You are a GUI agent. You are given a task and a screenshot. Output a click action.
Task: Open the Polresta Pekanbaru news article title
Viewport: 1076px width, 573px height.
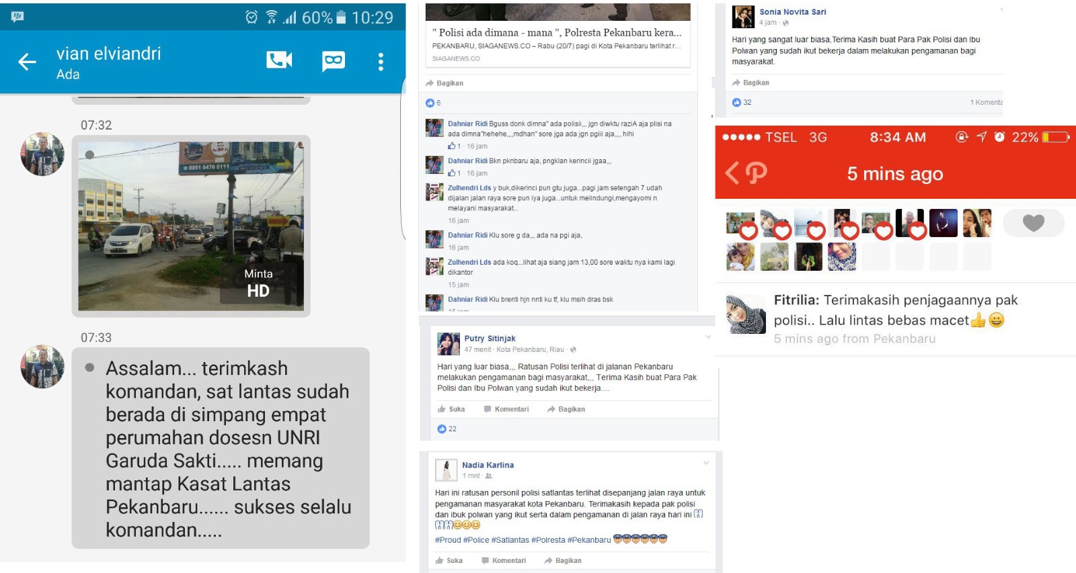pos(556,32)
